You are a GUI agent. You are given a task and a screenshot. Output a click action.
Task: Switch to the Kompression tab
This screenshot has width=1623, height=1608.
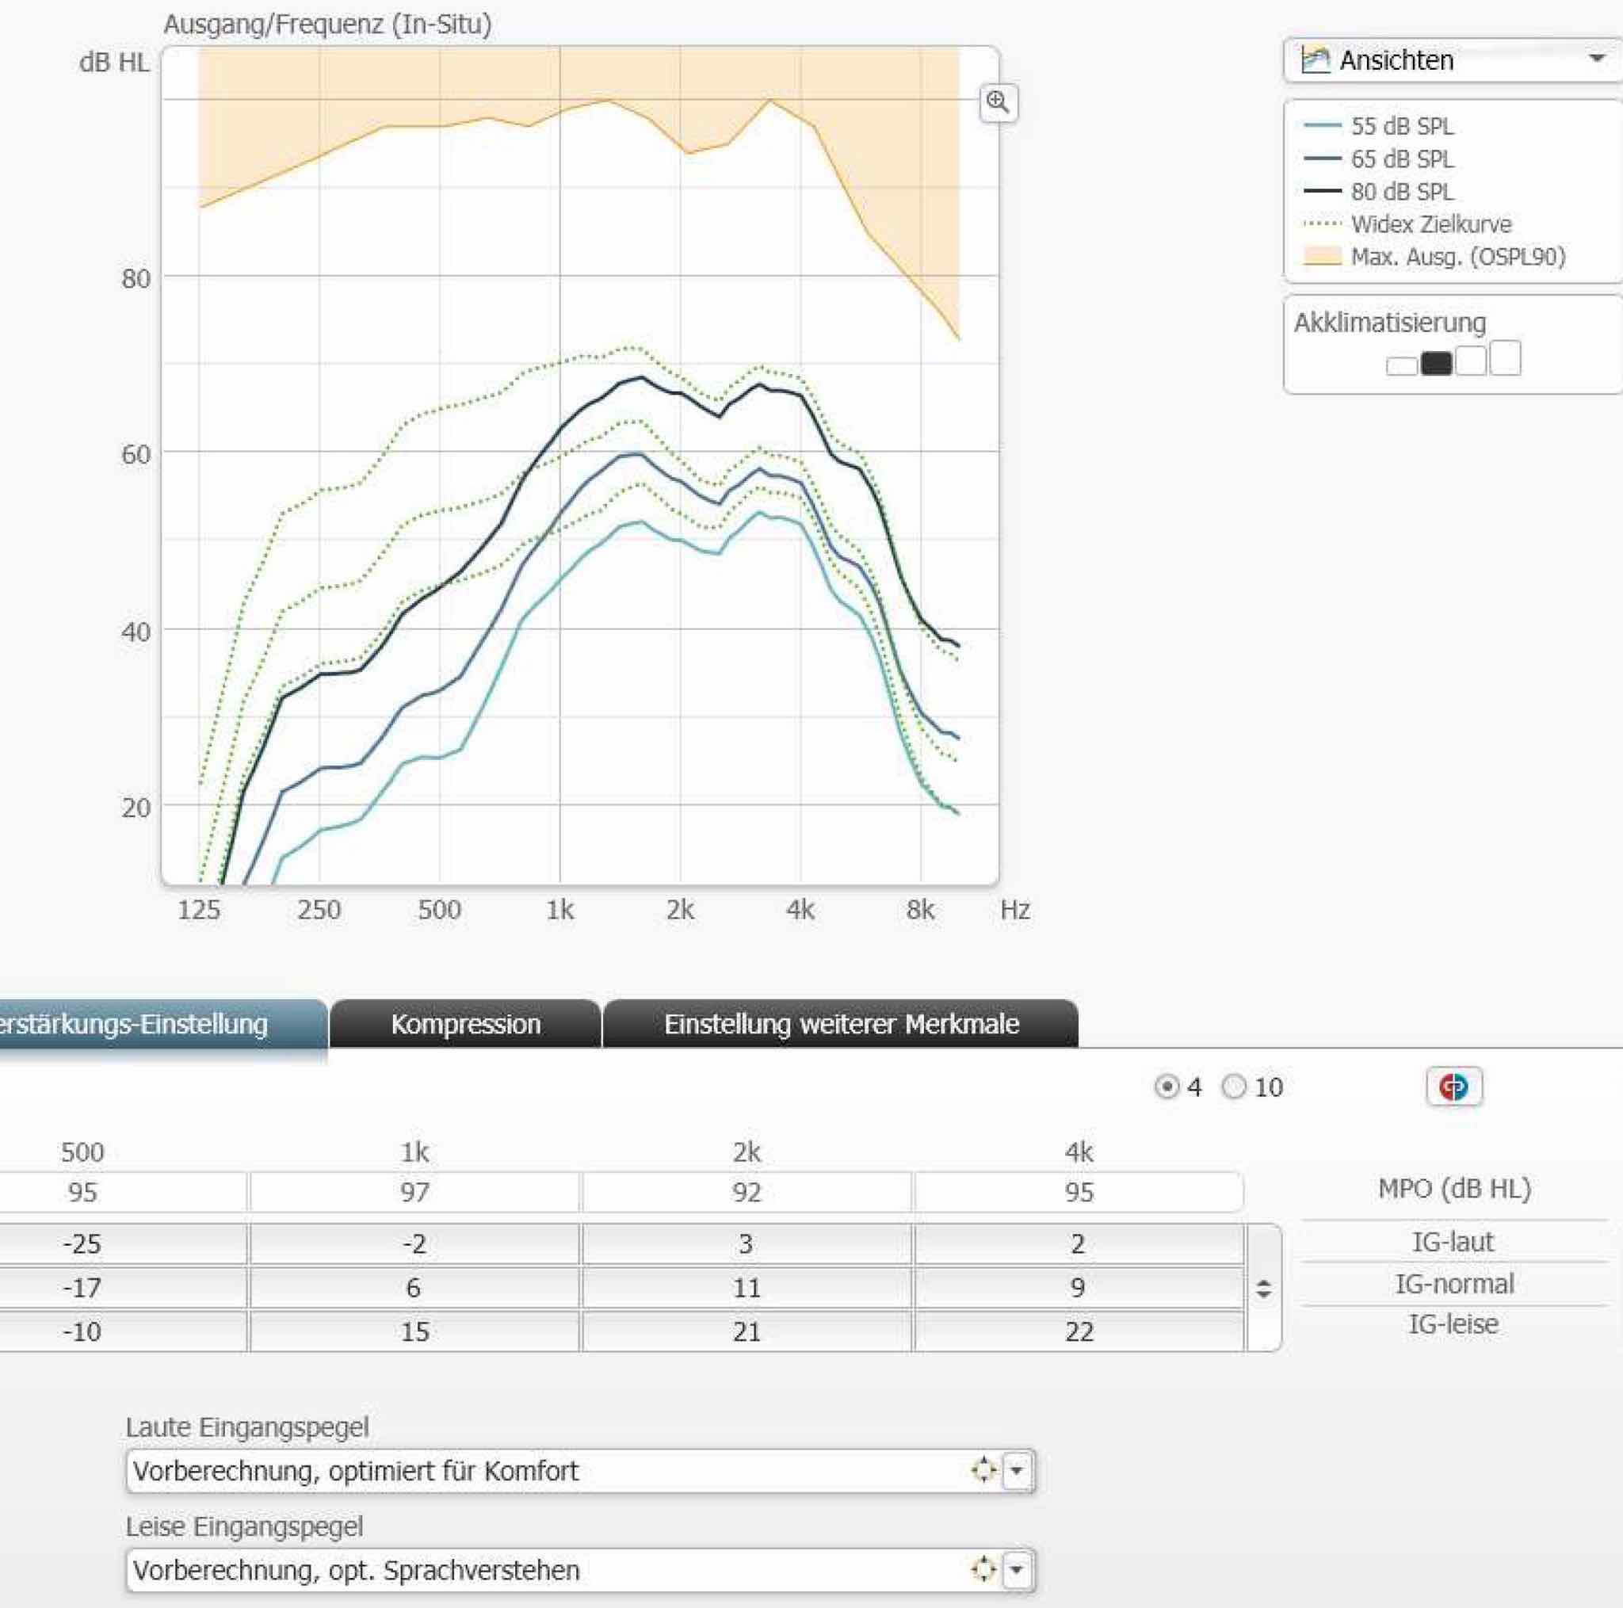[x=465, y=1023]
